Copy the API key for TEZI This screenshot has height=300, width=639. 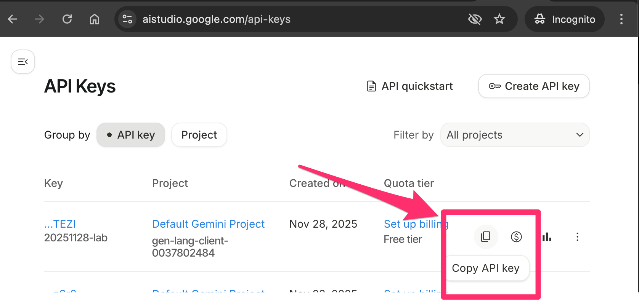[485, 237]
